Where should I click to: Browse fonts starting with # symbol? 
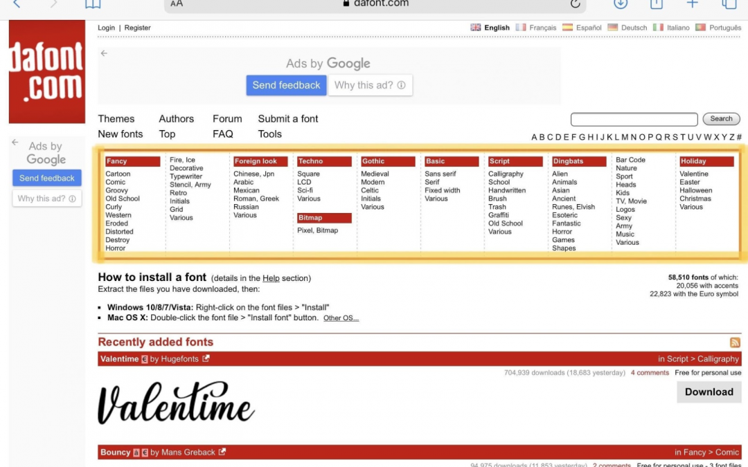739,137
